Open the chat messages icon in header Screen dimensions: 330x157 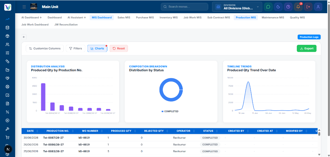coord(268,7)
